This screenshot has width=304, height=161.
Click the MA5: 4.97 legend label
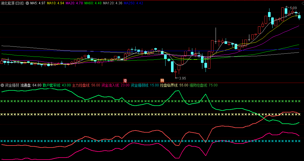[x=38, y=3]
